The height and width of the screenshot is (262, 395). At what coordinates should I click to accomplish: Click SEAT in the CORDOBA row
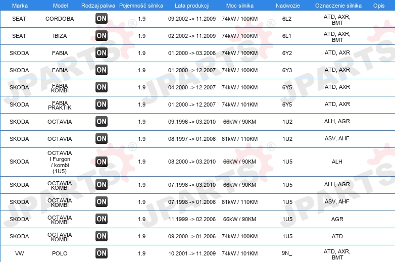pyautogui.click(x=19, y=19)
